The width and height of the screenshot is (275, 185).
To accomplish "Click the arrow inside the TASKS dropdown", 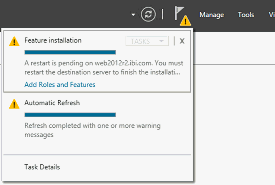I will [161, 41].
